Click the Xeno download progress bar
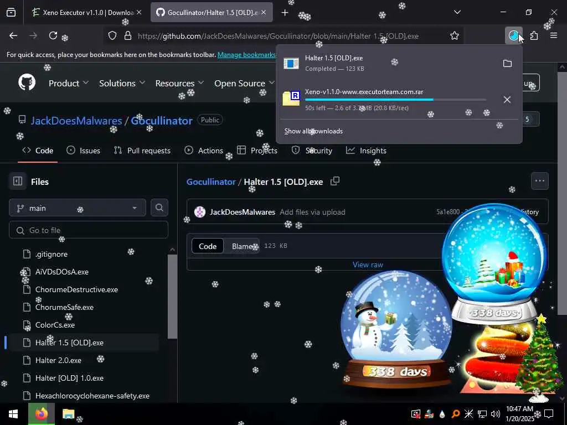567x425 pixels. [x=395, y=100]
